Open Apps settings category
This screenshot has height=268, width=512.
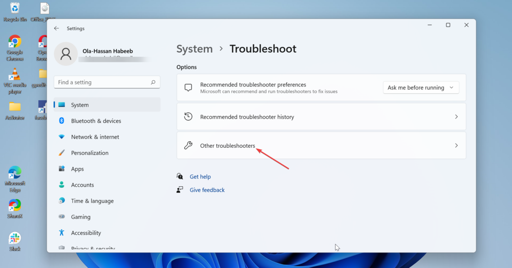point(107,169)
